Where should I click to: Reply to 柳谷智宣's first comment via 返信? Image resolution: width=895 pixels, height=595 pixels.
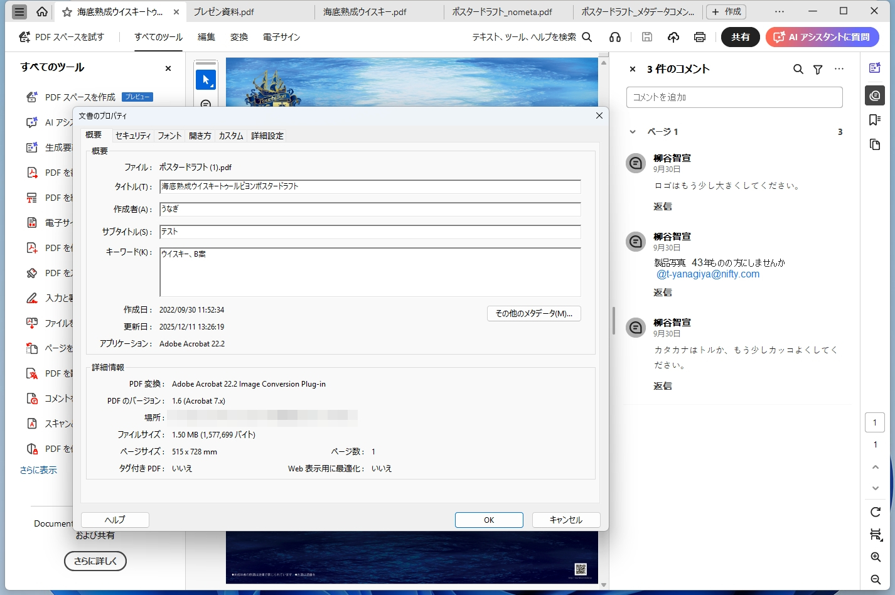pyautogui.click(x=663, y=206)
